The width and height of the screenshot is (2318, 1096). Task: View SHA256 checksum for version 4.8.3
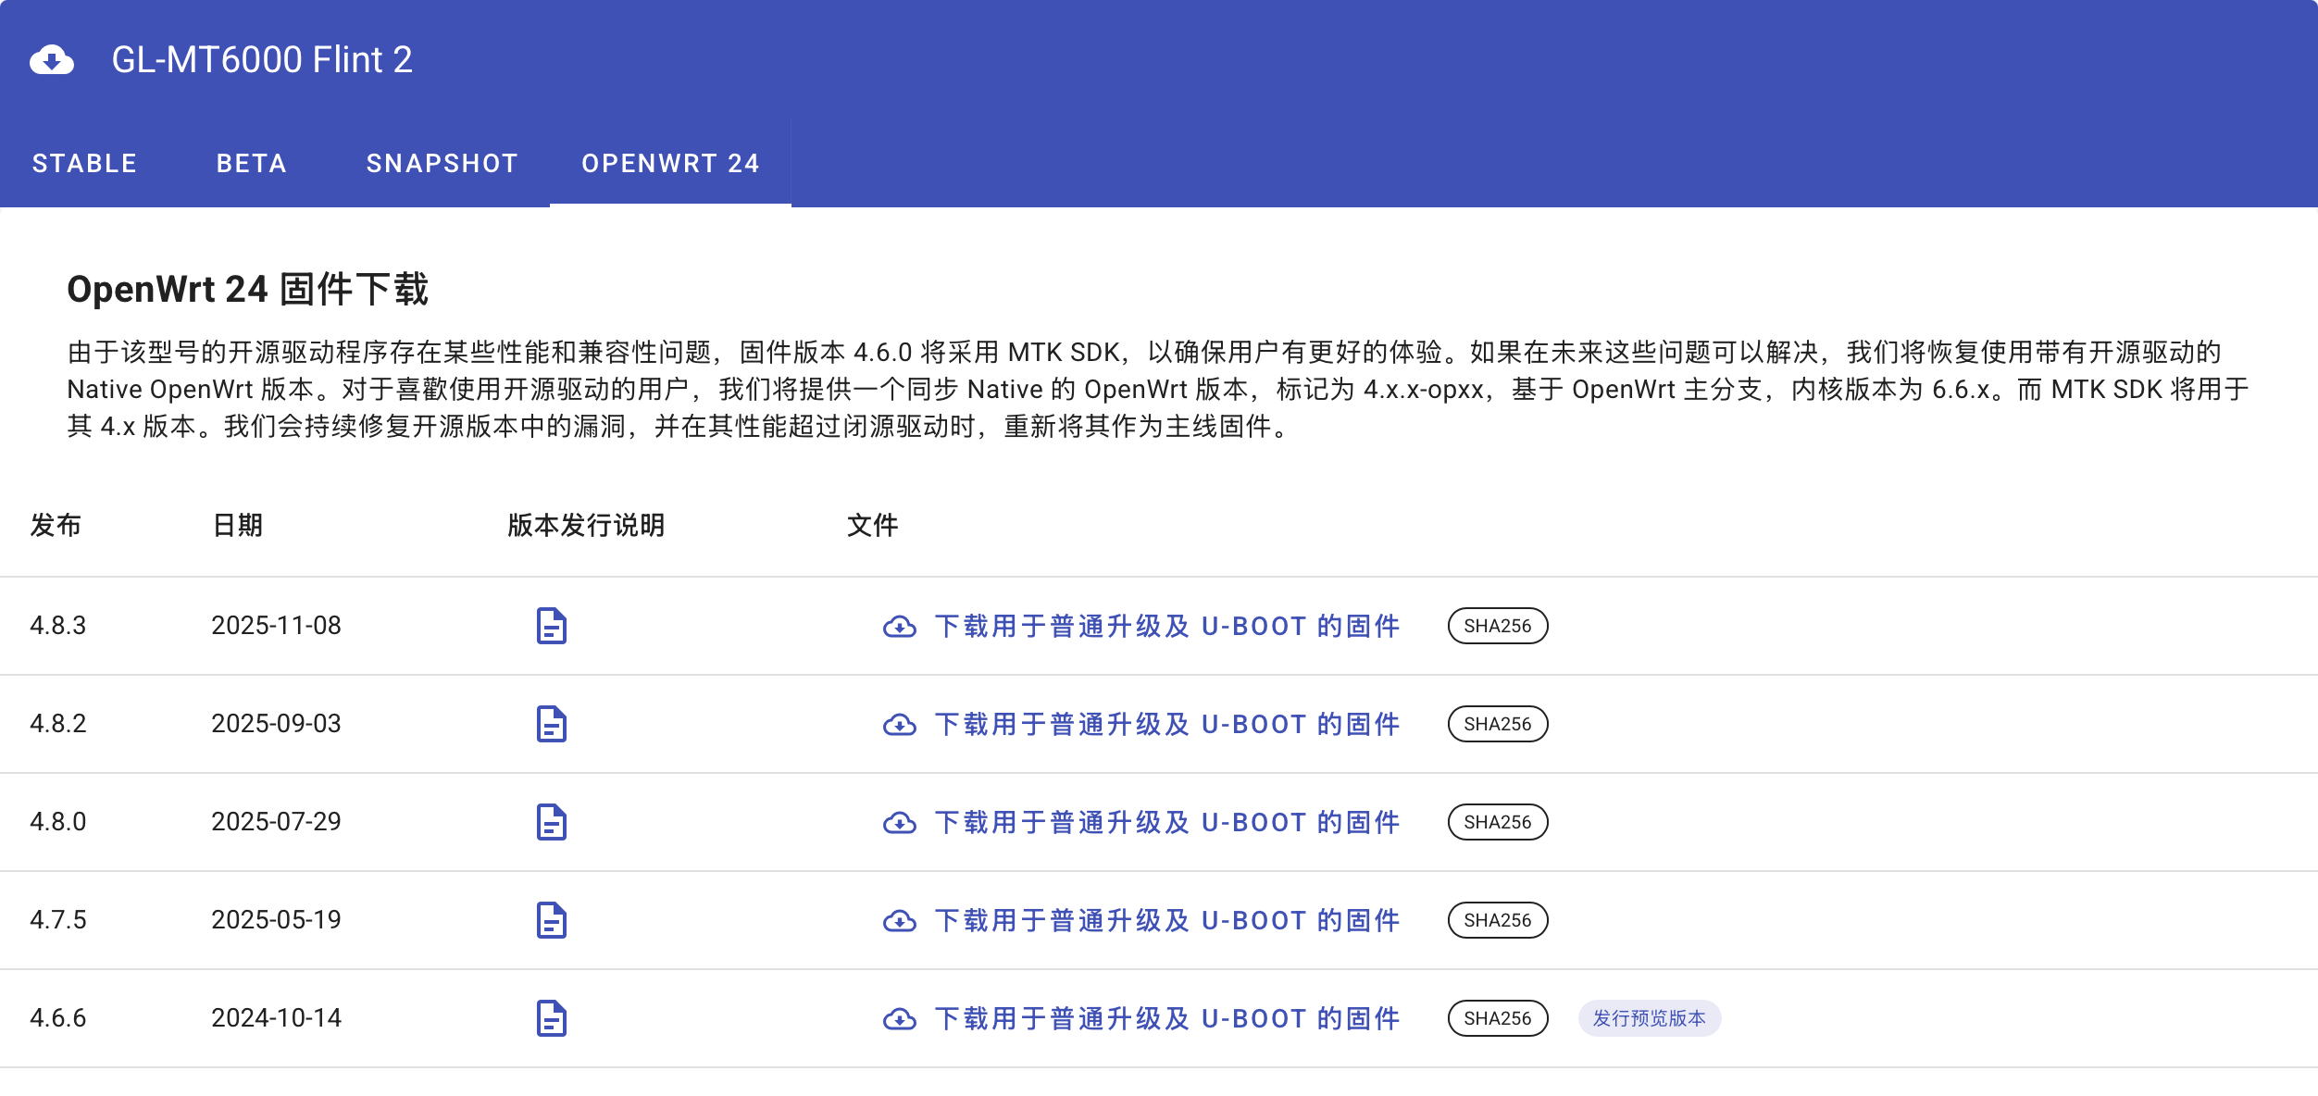(x=1497, y=627)
